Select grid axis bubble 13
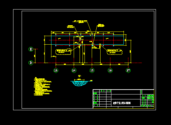The width and height of the screenshot is (171, 125). tap(56, 70)
